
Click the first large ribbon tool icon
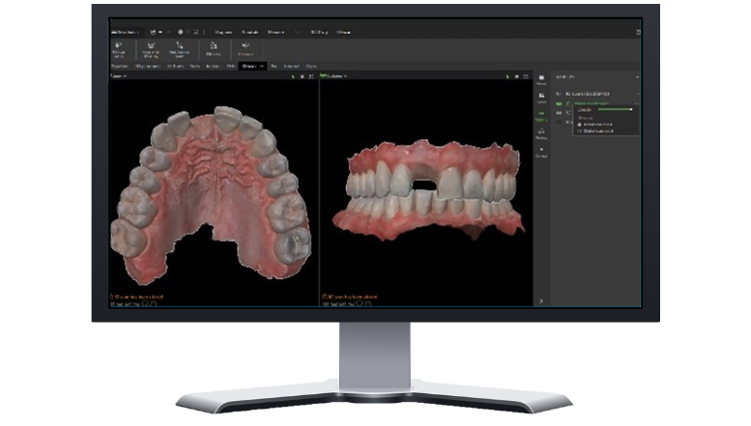119,49
